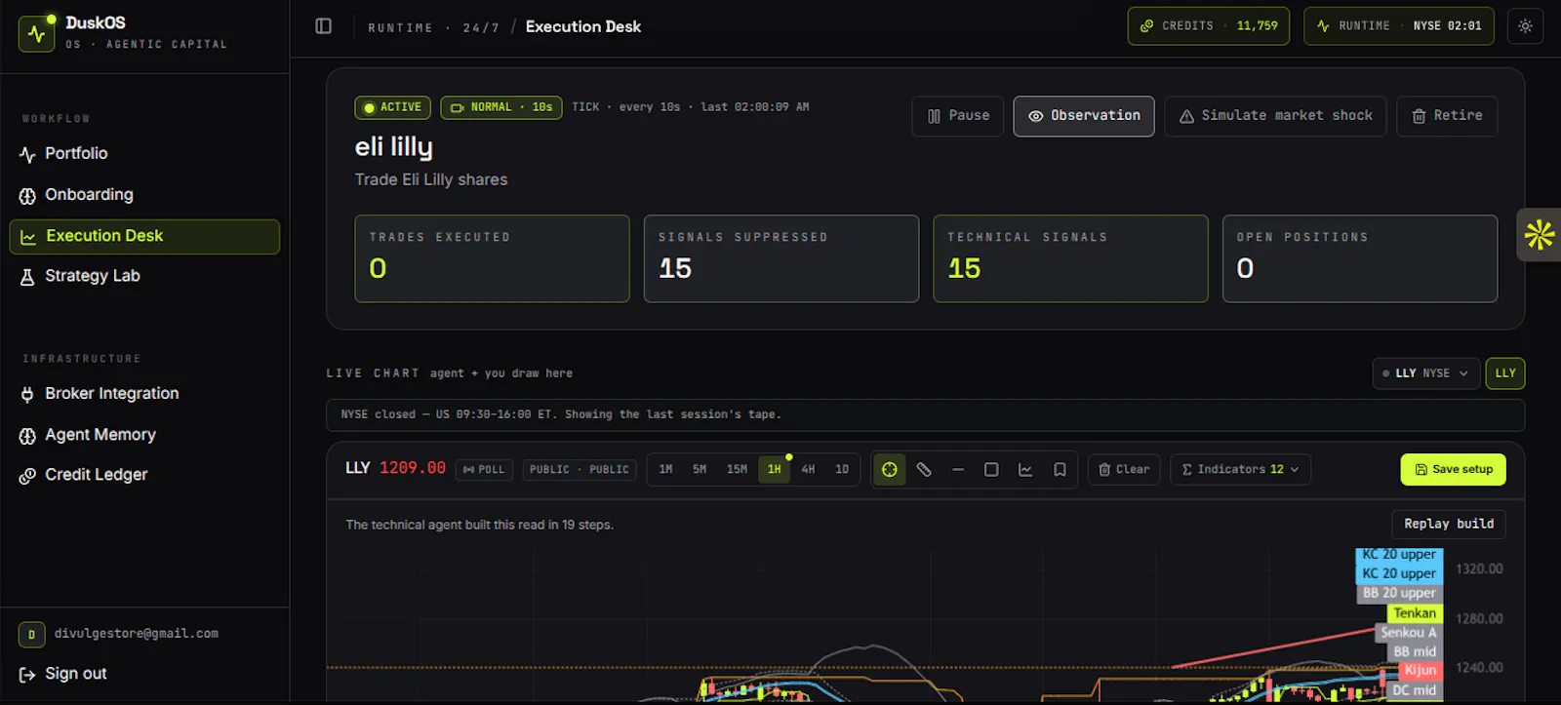The height and width of the screenshot is (705, 1561).
Task: Click the Signals Suppressed card
Action: coord(781,258)
